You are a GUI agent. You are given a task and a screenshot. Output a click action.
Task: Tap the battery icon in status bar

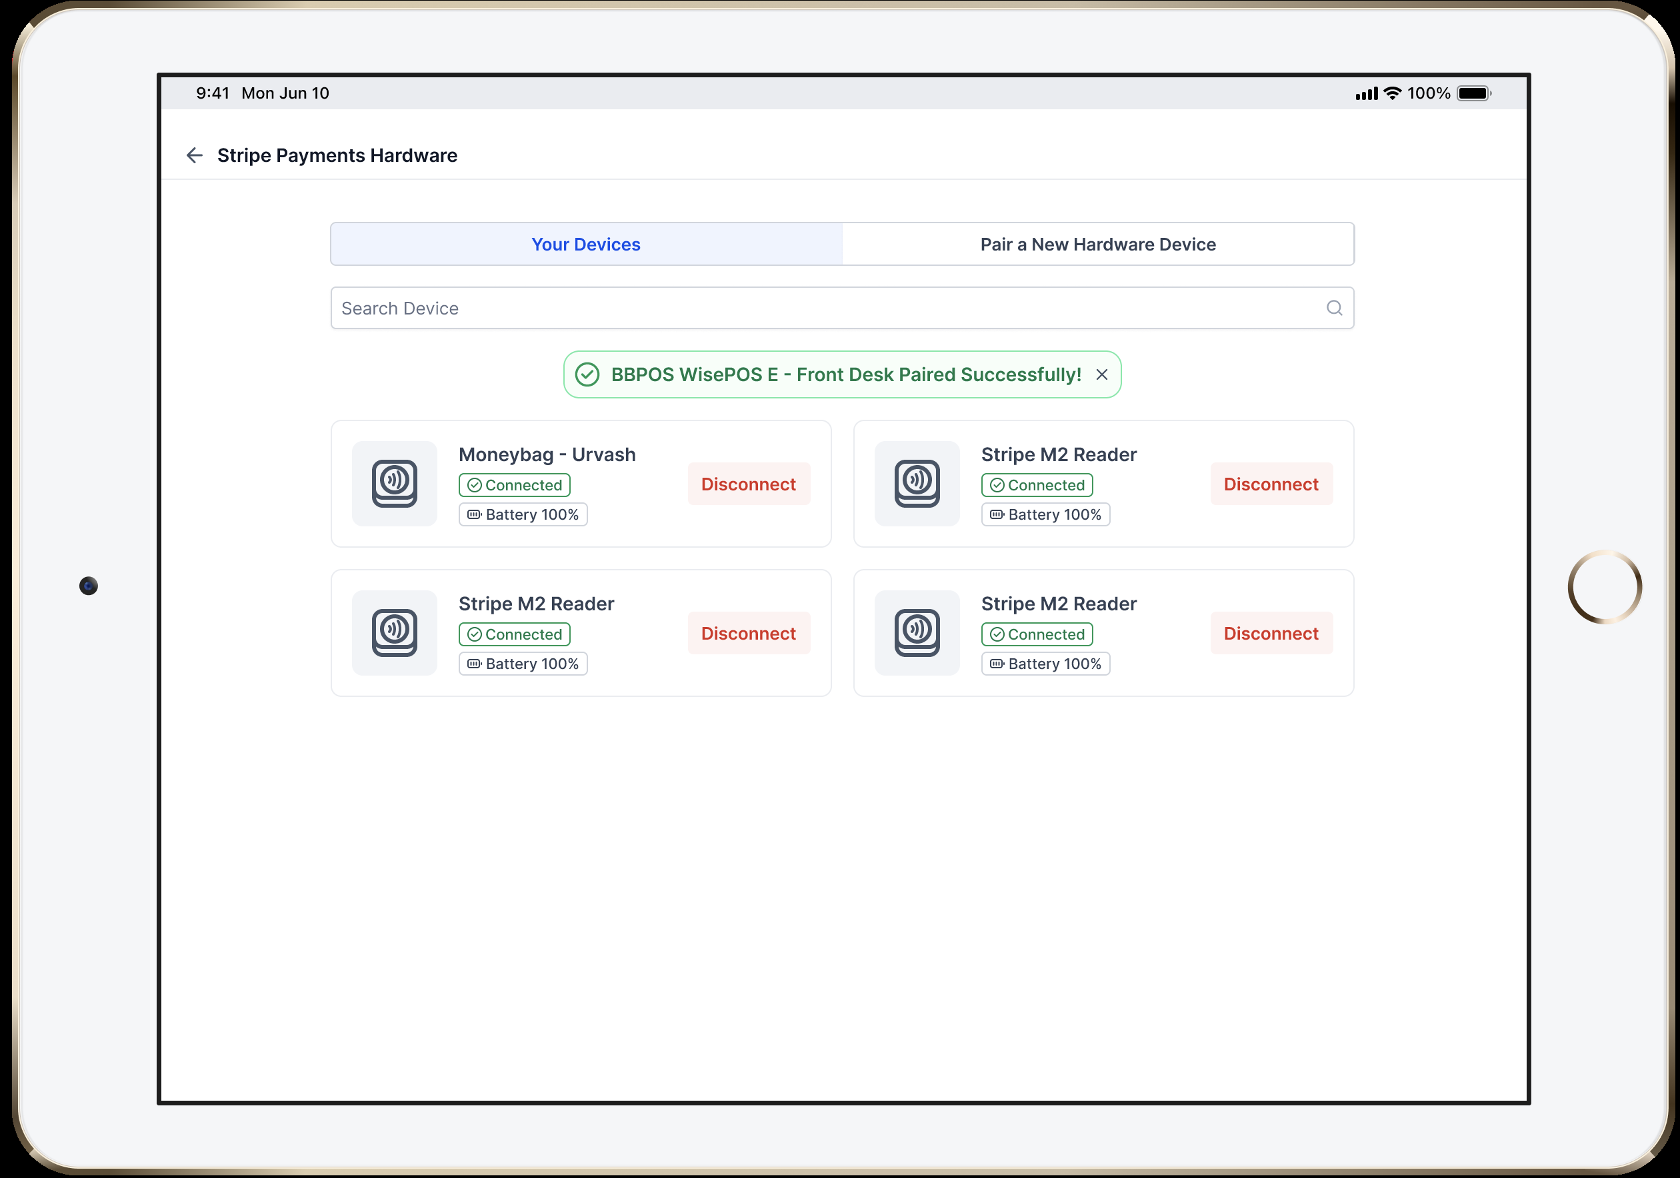point(1473,93)
